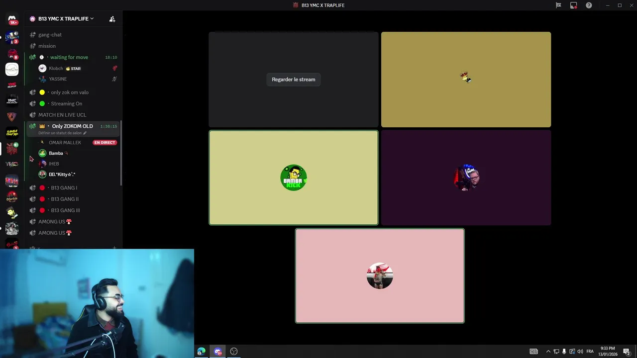Screen dimensions: 637x358
Task: Open Discord direct messages home icon
Action: pyautogui.click(x=12, y=19)
